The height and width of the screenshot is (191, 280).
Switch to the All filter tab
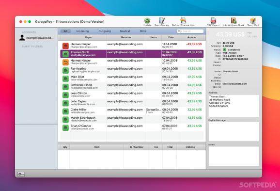tap(65, 31)
